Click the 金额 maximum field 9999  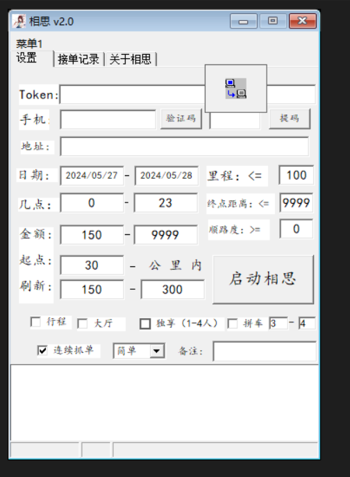click(166, 235)
